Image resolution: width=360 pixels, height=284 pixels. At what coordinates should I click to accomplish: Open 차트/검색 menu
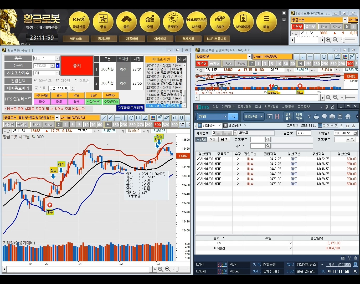point(271,107)
